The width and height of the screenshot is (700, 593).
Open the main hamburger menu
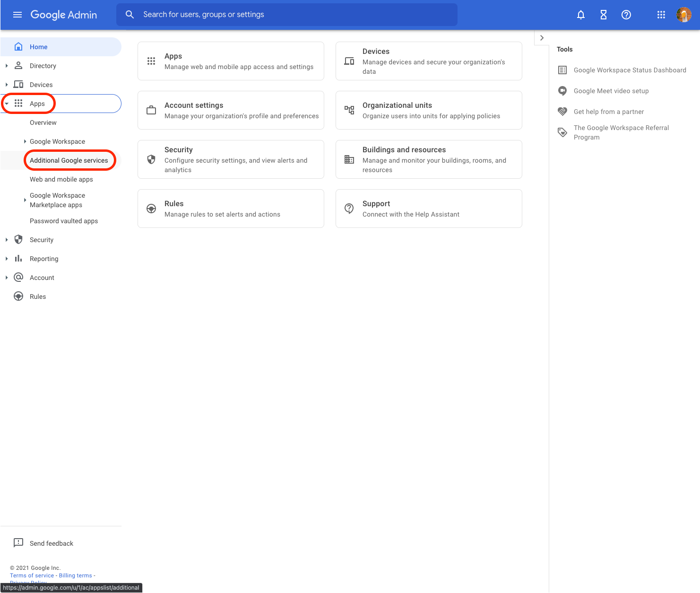point(17,15)
